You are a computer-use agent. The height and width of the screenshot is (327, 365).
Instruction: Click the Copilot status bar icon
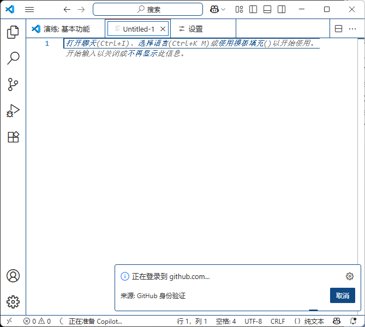tap(337, 321)
